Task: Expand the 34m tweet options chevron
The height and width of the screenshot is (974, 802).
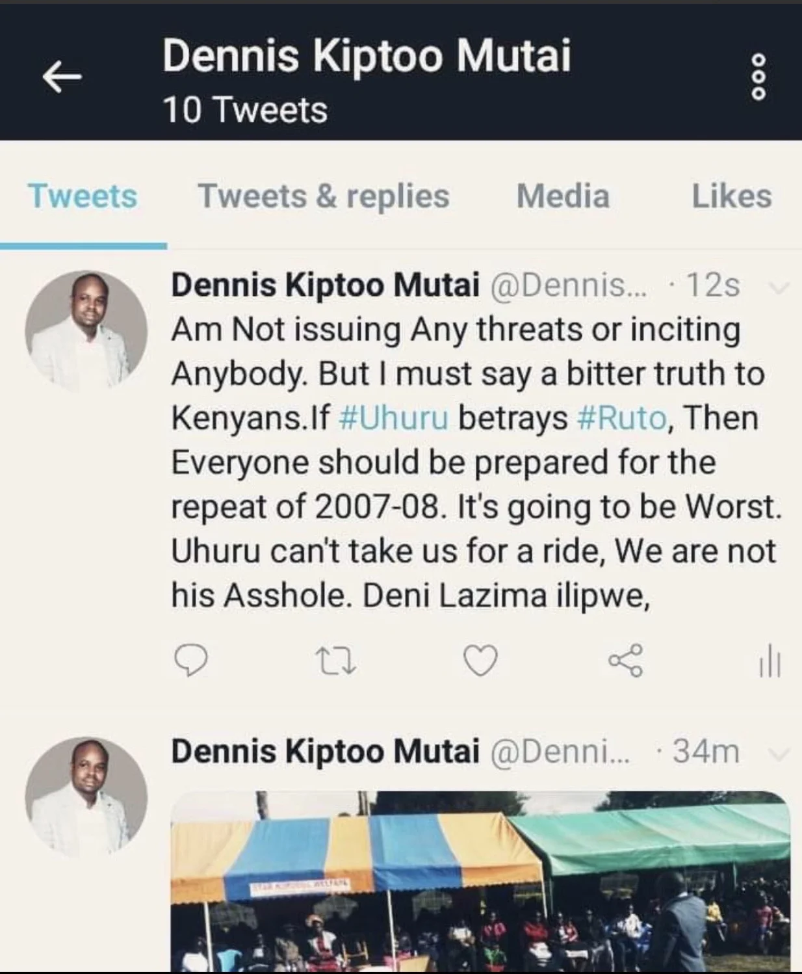Action: click(x=779, y=754)
